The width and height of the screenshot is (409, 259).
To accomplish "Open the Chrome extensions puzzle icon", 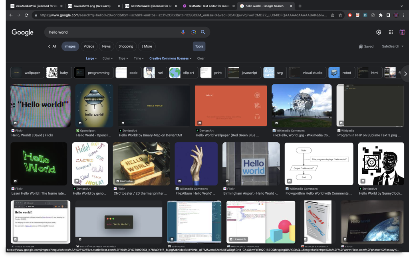I will click(x=380, y=15).
